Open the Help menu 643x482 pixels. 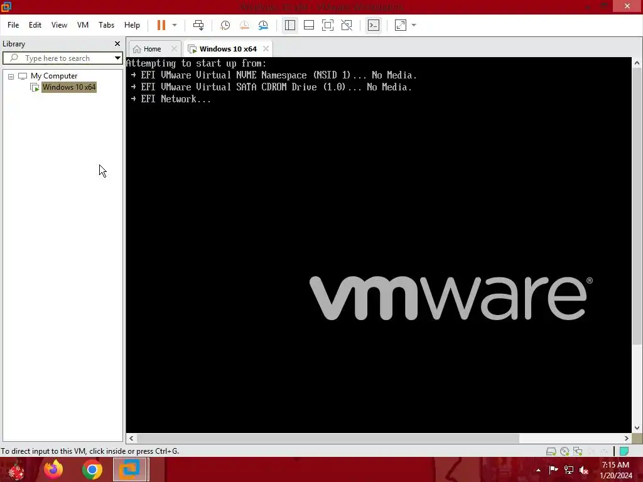click(132, 25)
